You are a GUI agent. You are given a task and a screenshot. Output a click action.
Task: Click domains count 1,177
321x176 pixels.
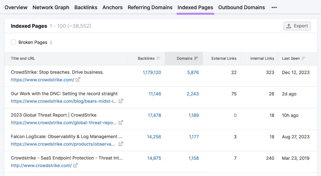click(194, 137)
